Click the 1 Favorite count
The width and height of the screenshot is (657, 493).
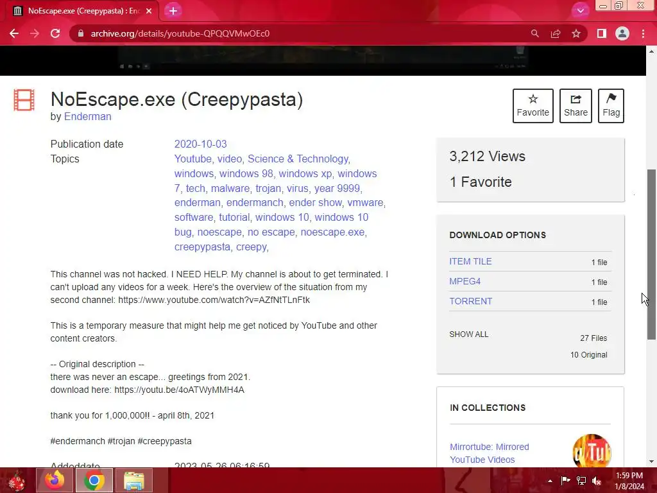tap(481, 182)
